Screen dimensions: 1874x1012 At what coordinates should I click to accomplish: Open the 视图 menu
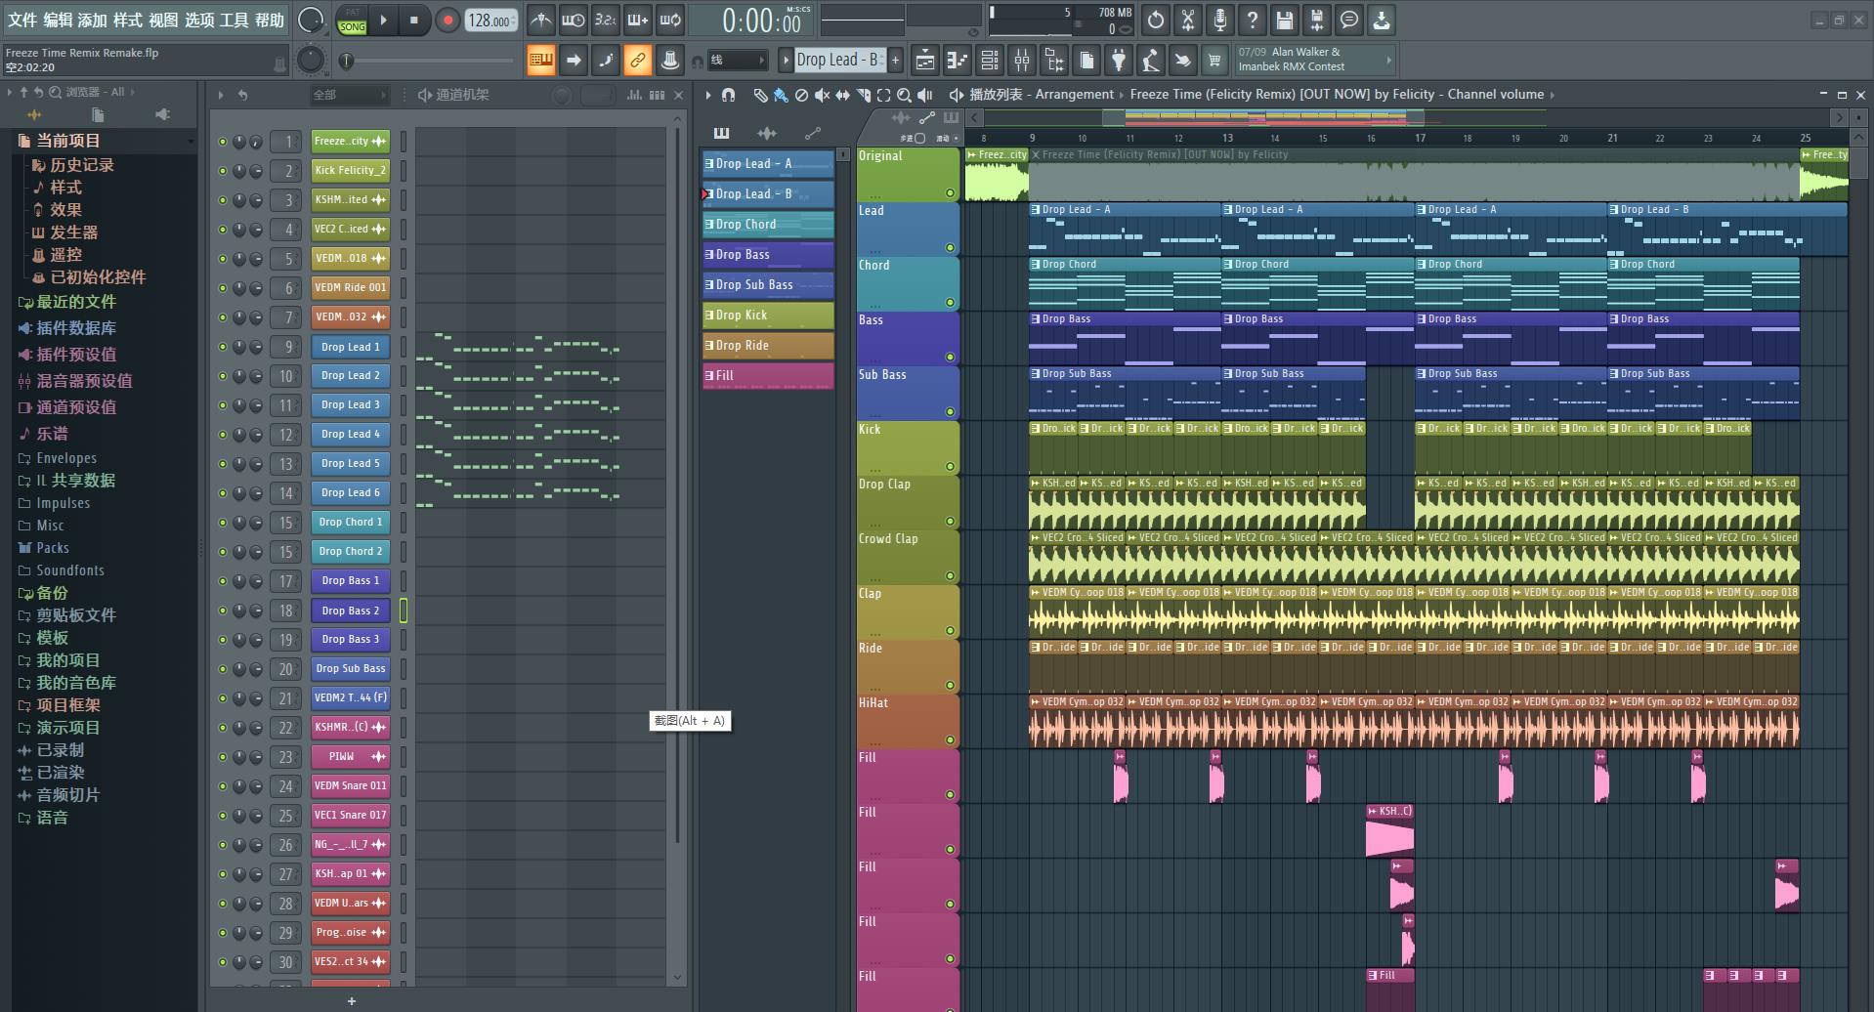[x=163, y=21]
